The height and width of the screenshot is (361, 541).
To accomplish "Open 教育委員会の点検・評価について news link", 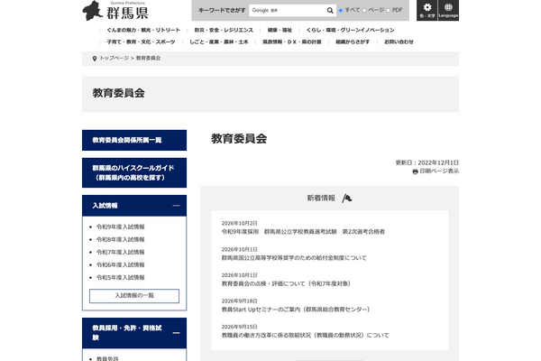I will (x=286, y=283).
